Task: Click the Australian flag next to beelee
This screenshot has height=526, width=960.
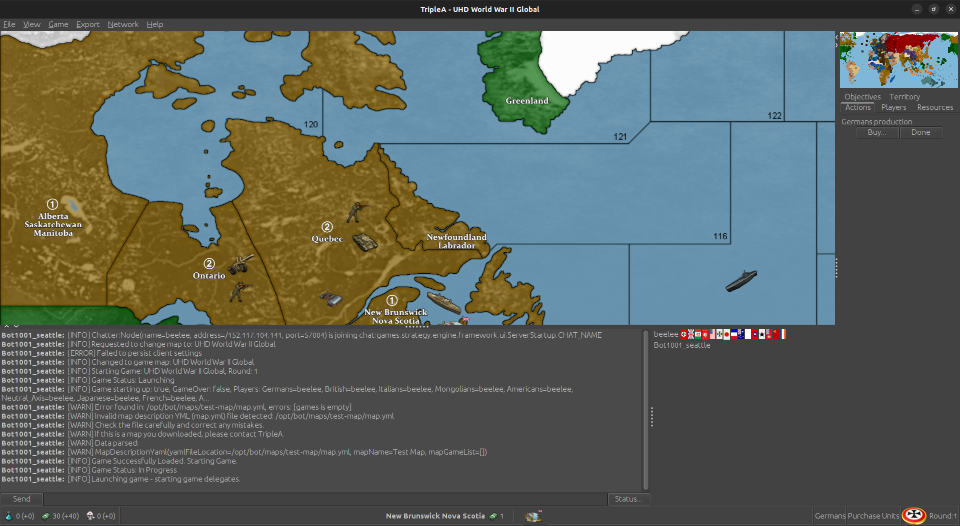Action: (741, 334)
